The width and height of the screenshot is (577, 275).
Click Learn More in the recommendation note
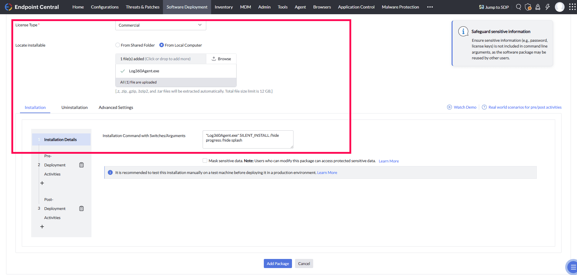(x=327, y=172)
